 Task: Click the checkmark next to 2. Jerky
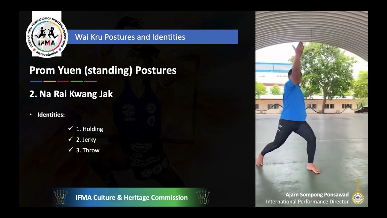(71, 139)
